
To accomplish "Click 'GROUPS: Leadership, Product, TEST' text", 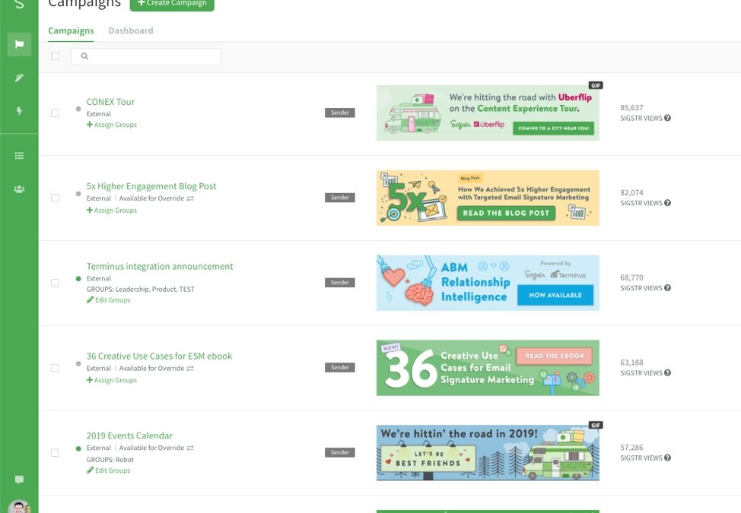I will pyautogui.click(x=140, y=290).
